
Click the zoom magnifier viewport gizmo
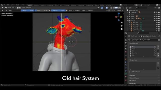122,22
